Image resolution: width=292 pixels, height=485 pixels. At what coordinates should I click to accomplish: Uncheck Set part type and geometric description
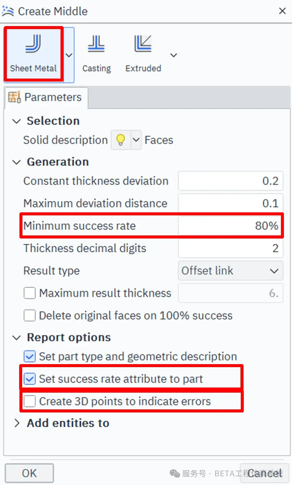pos(30,356)
